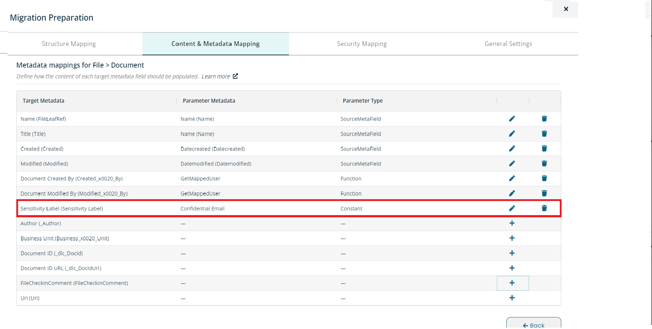This screenshot has height=329, width=652.
Task: Edit the Sensitivity Label constant mapping
Action: click(x=512, y=208)
